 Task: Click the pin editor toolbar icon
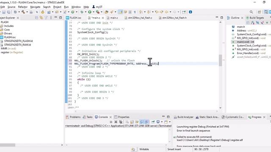(x=184, y=12)
